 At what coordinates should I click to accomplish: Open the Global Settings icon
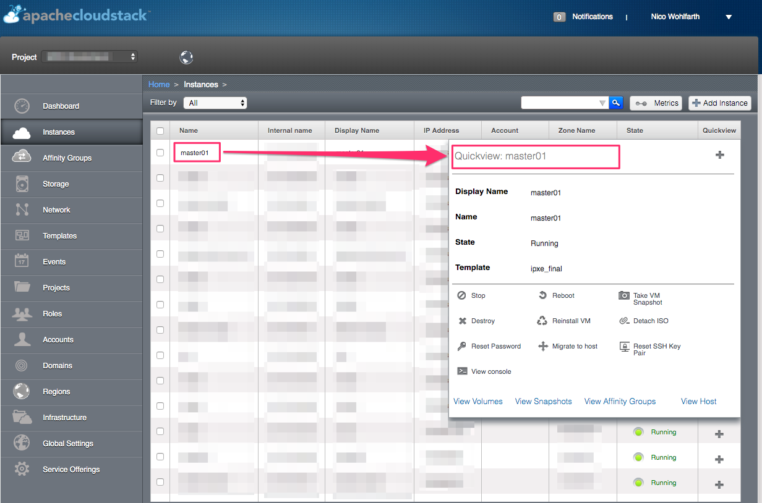(x=22, y=443)
